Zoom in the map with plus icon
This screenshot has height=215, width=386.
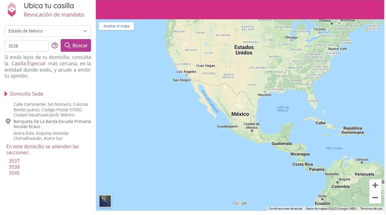point(375,185)
